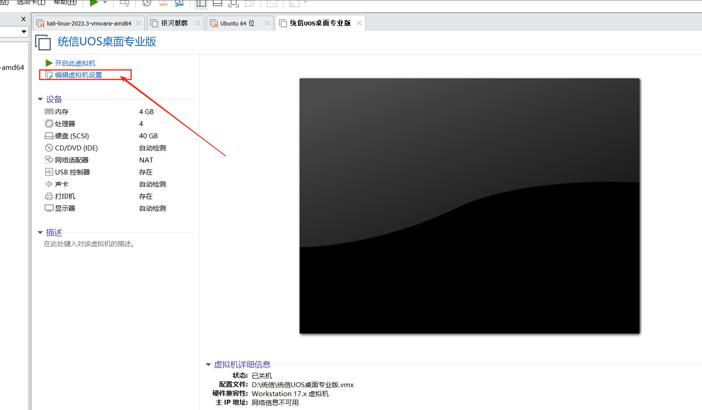Click the green play icon beside 开启此虚拟机

point(49,63)
